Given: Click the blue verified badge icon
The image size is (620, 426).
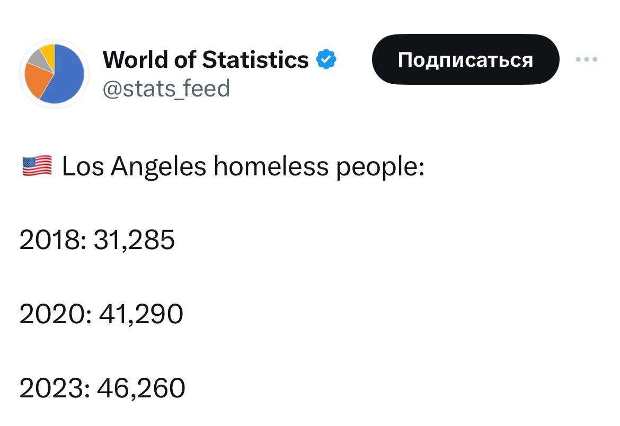Looking at the screenshot, I should tap(326, 59).
